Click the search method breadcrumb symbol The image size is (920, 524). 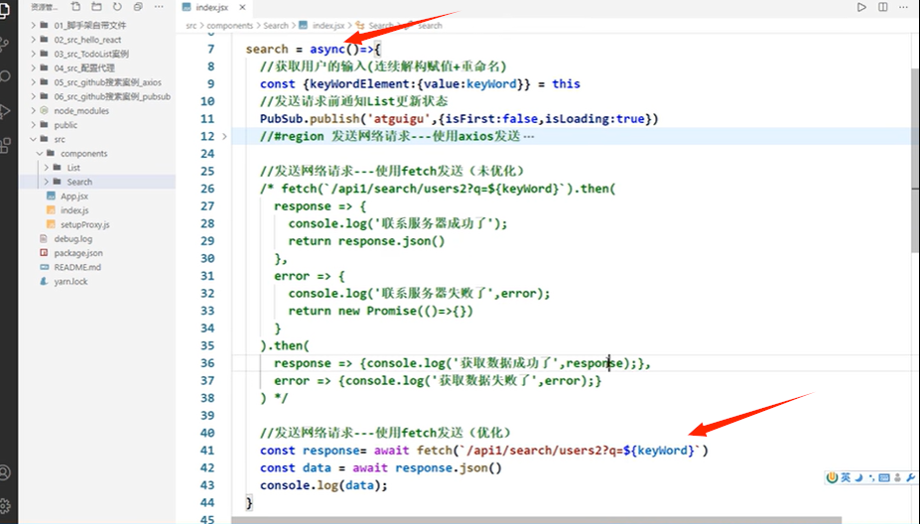pyautogui.click(x=430, y=25)
